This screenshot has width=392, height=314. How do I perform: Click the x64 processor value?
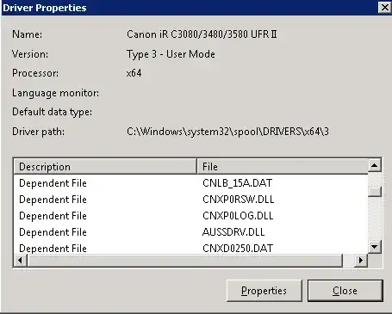click(x=134, y=73)
